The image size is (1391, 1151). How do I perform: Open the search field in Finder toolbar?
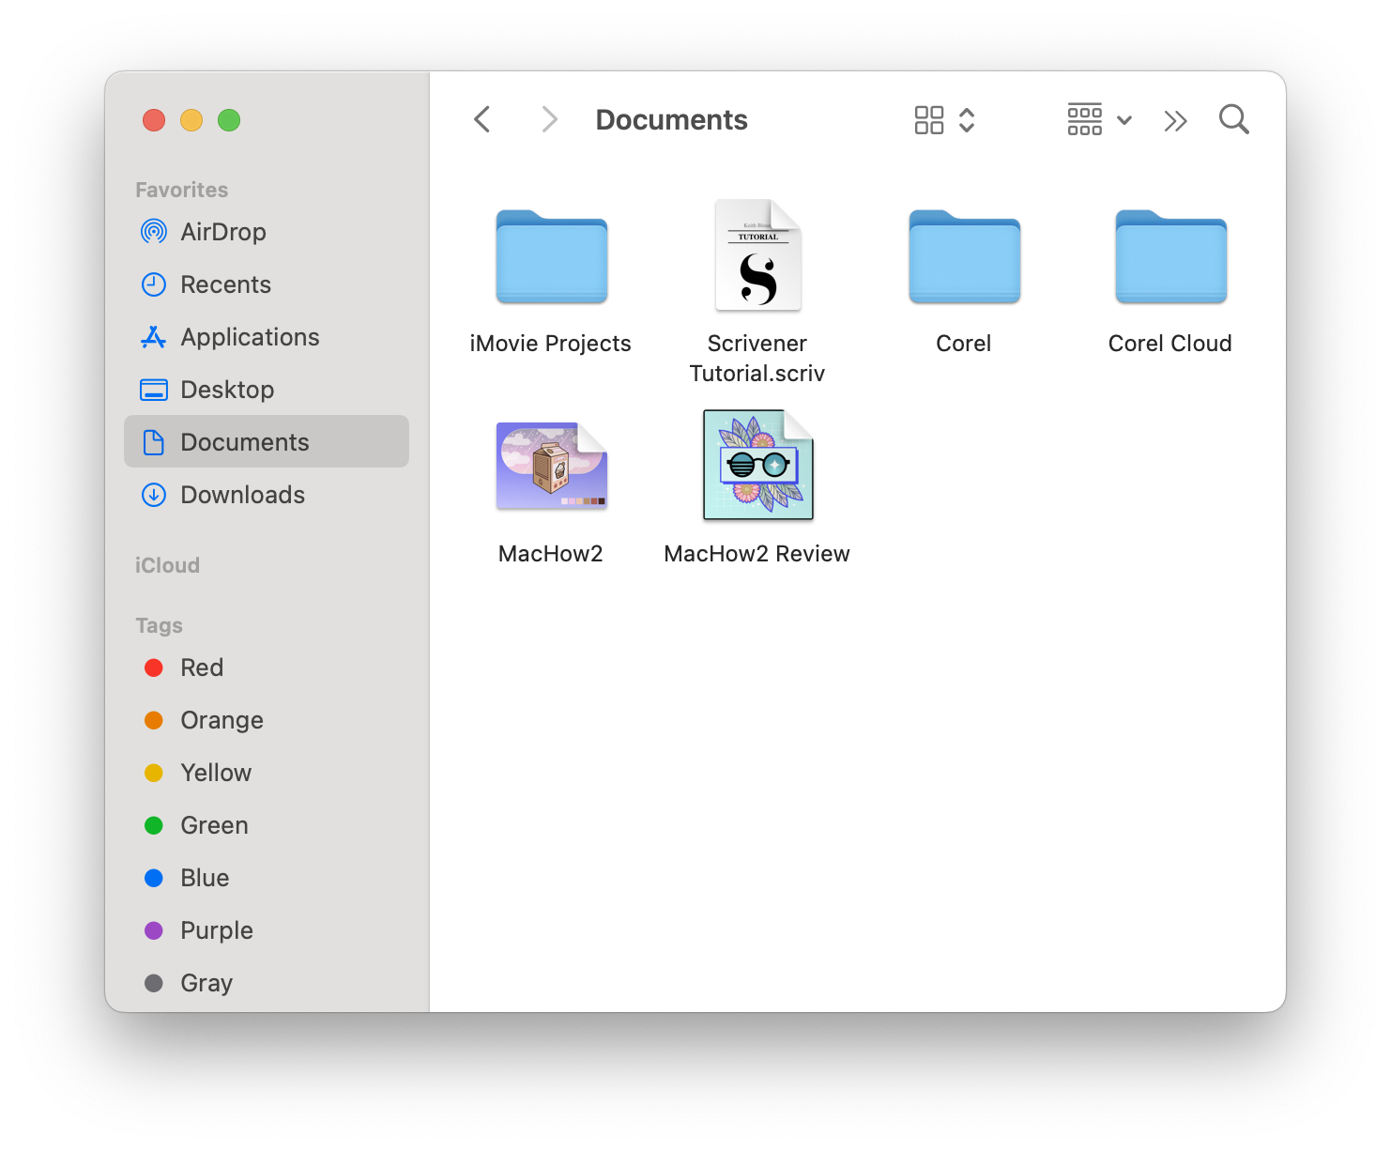pos(1233,119)
